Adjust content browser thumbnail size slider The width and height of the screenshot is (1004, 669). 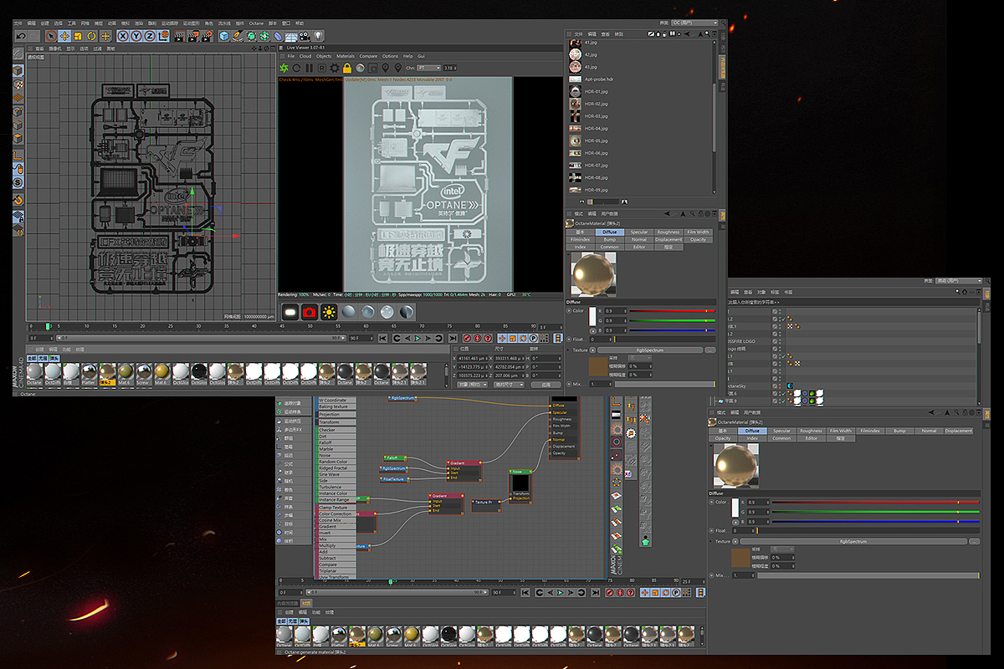click(x=603, y=202)
